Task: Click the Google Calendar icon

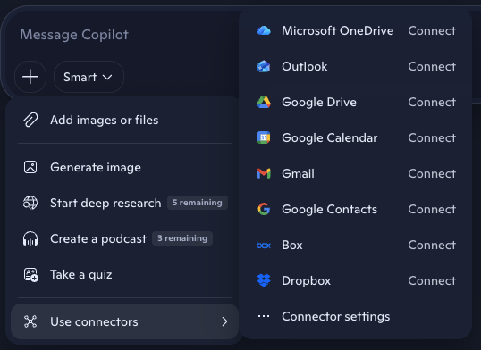Action: tap(264, 137)
